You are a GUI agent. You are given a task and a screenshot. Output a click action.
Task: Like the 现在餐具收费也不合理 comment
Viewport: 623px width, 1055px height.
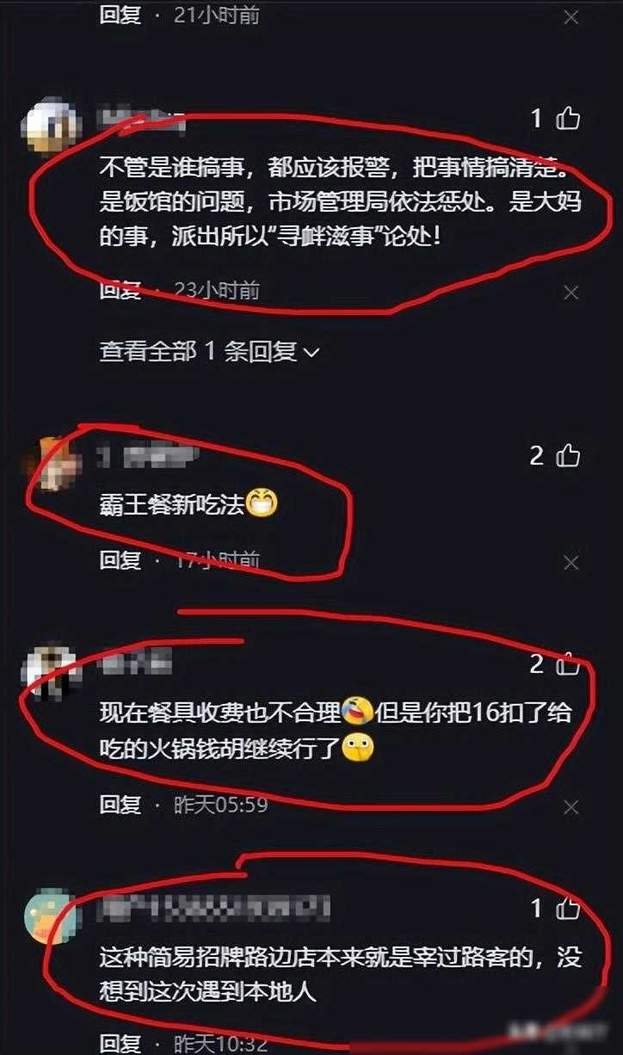click(568, 664)
